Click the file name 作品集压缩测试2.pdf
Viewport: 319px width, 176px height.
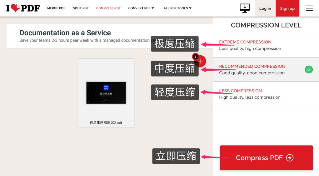pyautogui.click(x=106, y=123)
